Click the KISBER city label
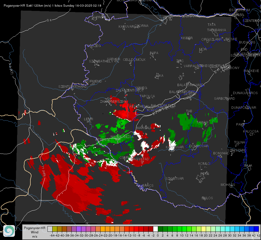Image resolution: width=261 pixels, height=240 pixels. [x=187, y=38]
